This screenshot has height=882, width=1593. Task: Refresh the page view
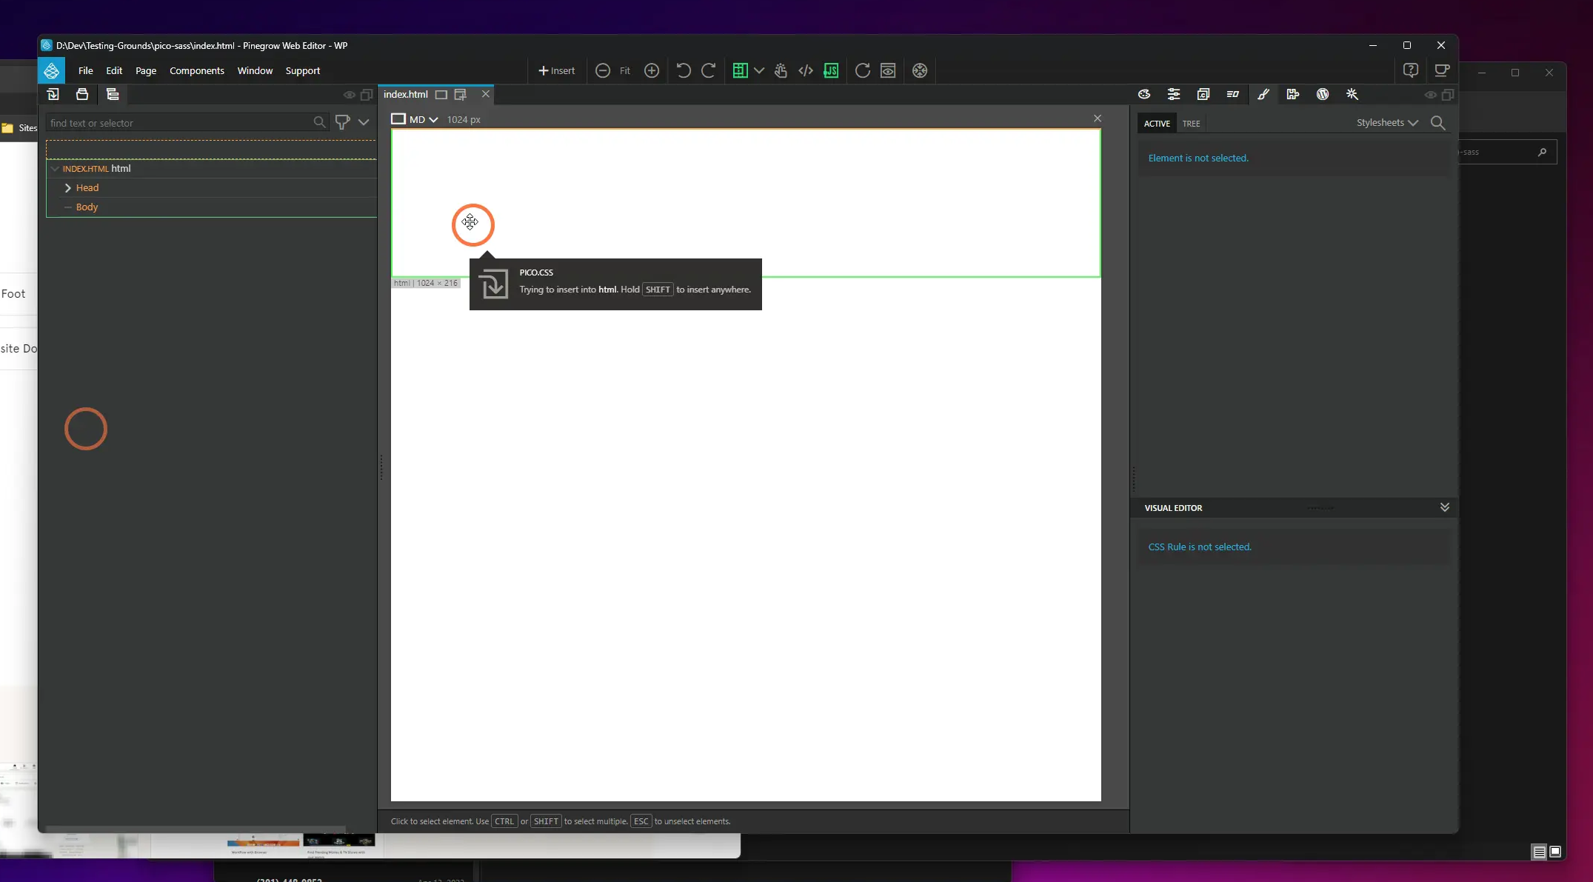click(863, 70)
